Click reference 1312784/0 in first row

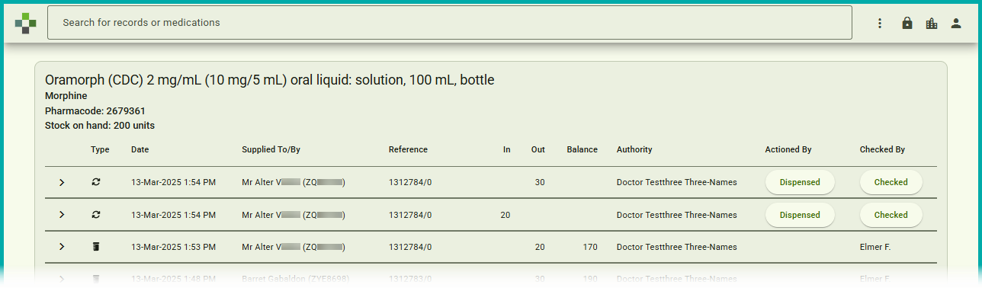[410, 183]
